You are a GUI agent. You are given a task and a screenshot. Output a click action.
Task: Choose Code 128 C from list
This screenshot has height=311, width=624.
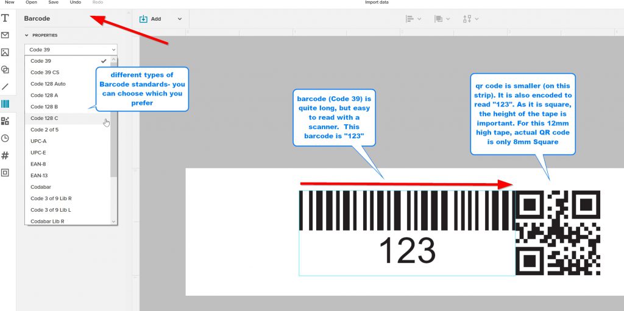(x=44, y=118)
